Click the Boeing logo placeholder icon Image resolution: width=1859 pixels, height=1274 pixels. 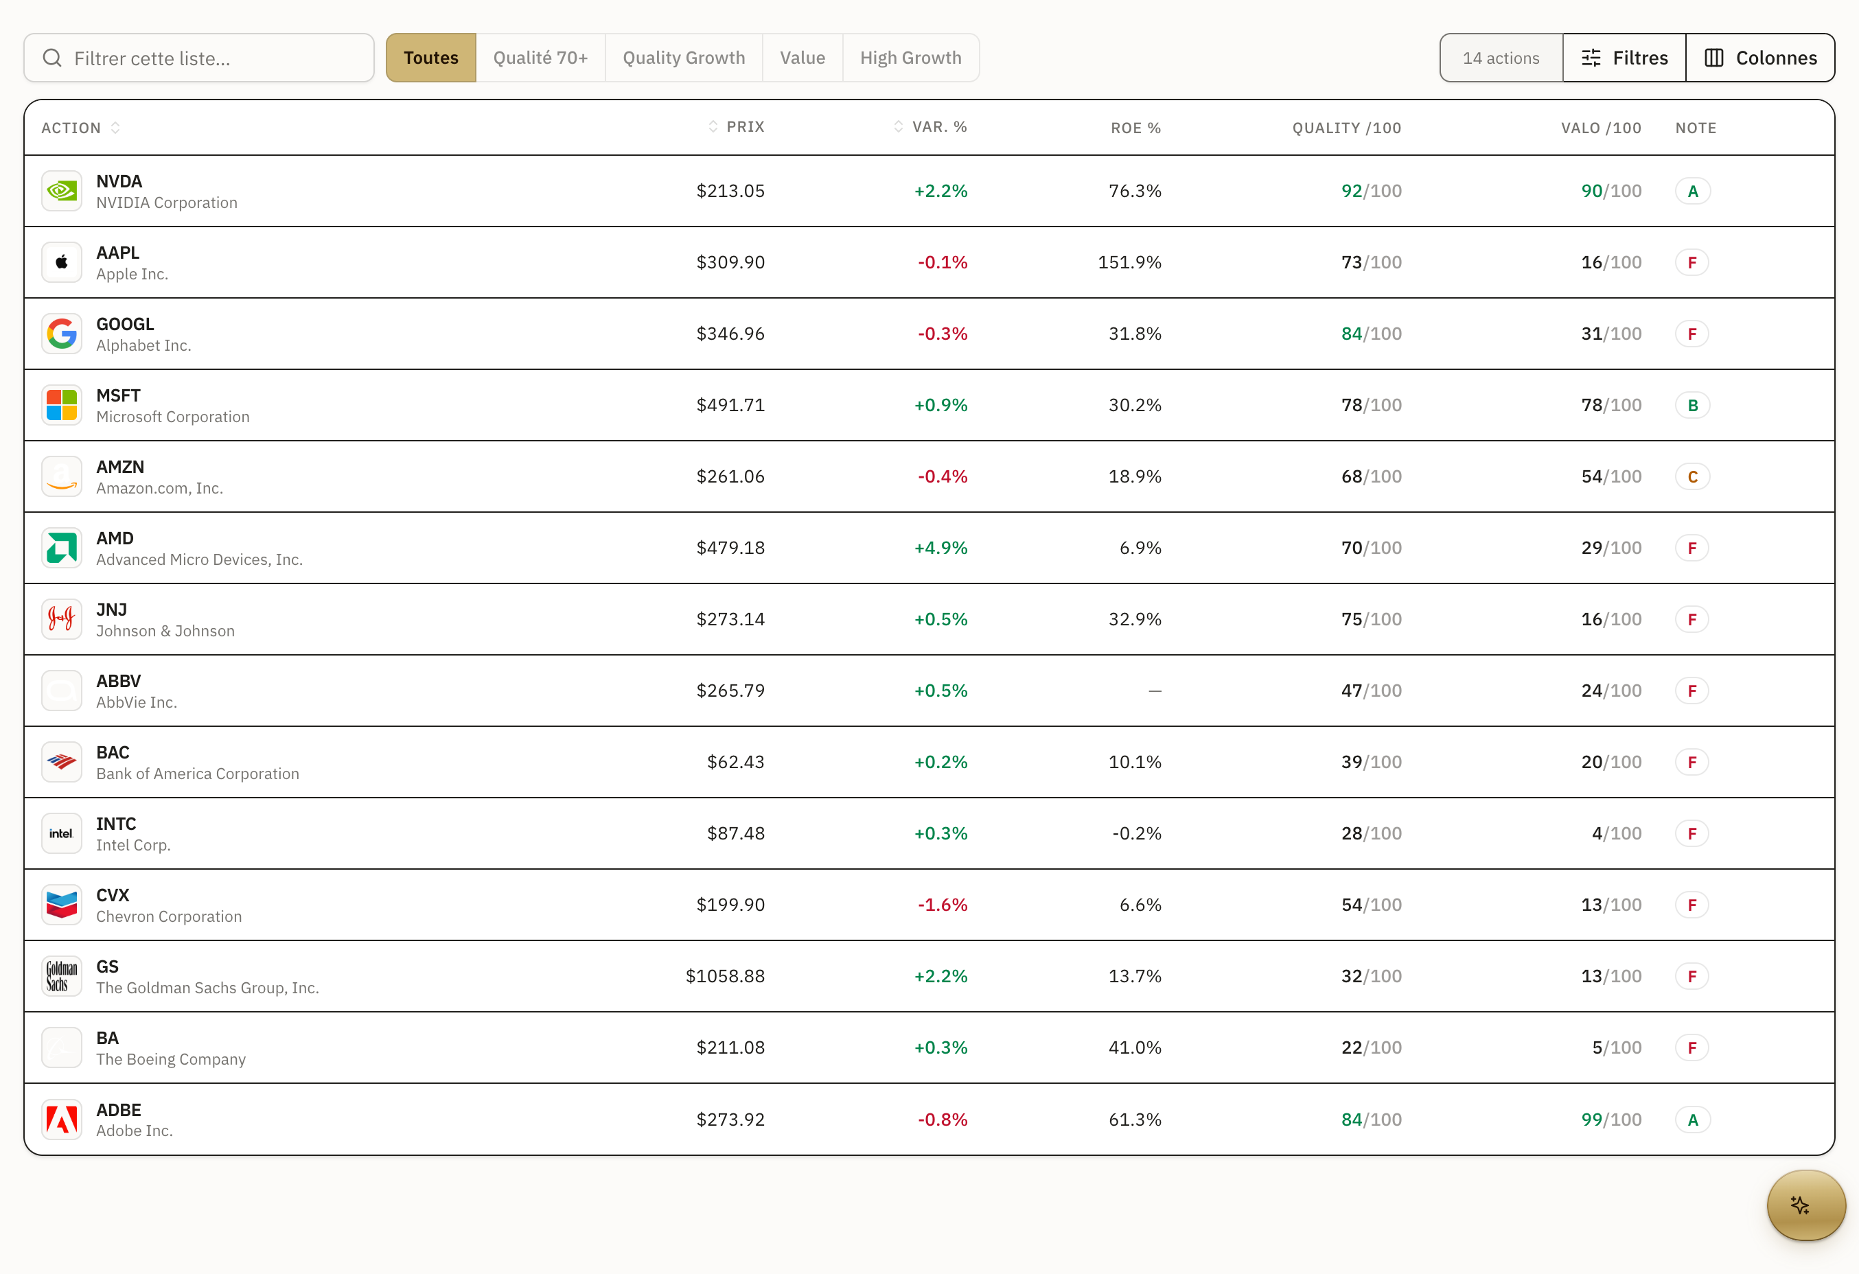(x=62, y=1047)
